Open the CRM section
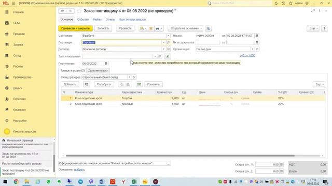The width and height of the screenshot is (332, 186). click(16, 23)
